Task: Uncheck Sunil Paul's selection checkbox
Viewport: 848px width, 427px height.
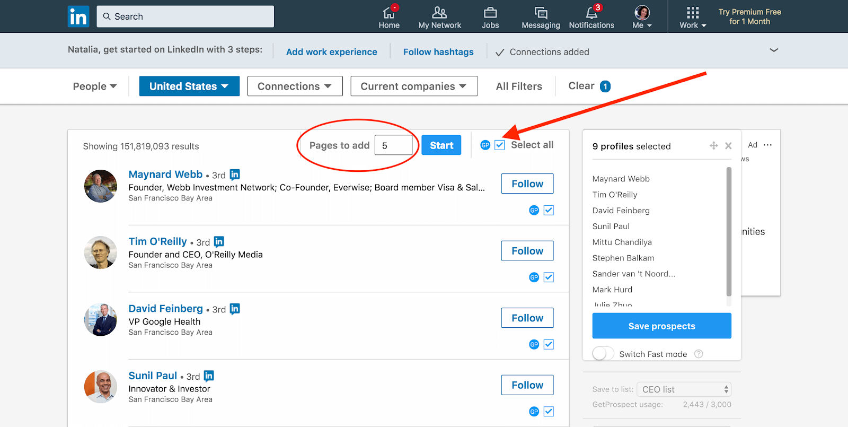Action: (x=549, y=411)
